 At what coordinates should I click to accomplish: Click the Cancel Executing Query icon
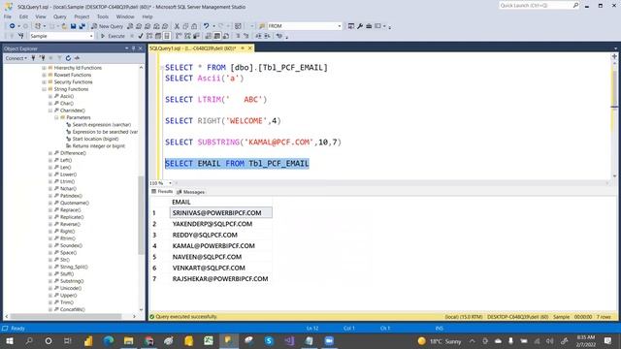[x=132, y=36]
